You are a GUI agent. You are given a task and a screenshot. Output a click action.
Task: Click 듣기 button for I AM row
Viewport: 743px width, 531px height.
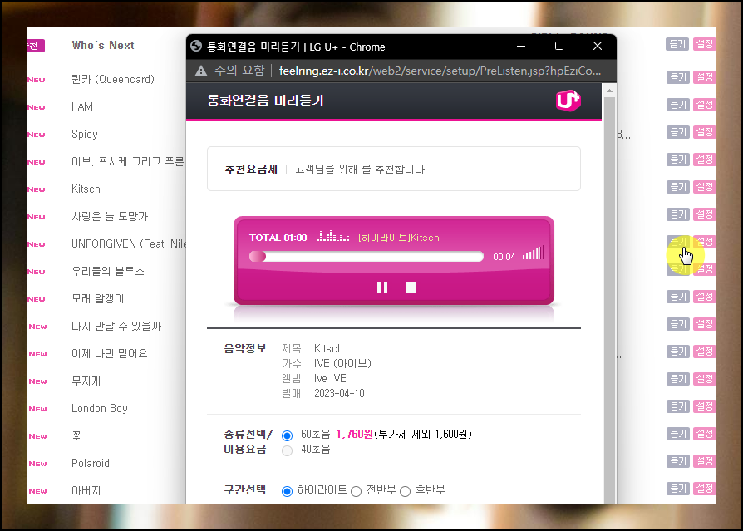point(677,104)
